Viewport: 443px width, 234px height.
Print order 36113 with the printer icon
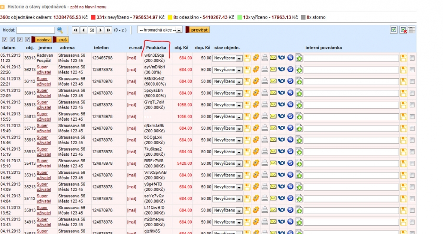pyautogui.click(x=265, y=81)
